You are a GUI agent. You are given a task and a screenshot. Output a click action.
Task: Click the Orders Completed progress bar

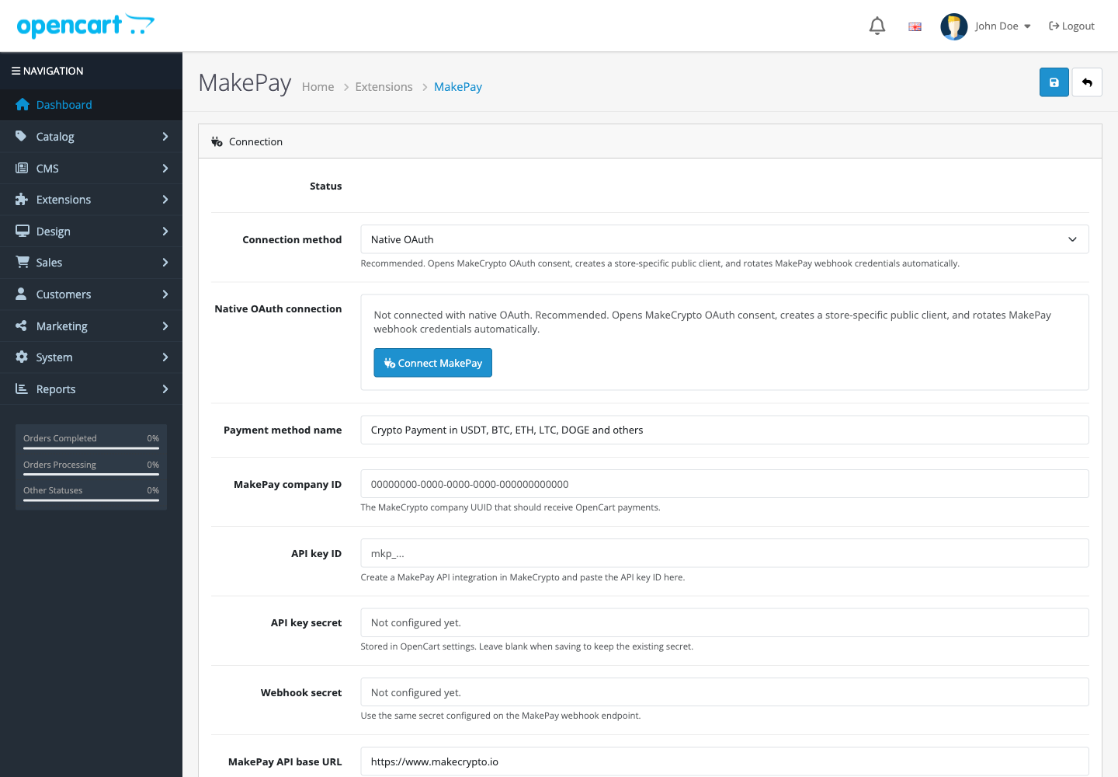pyautogui.click(x=91, y=448)
